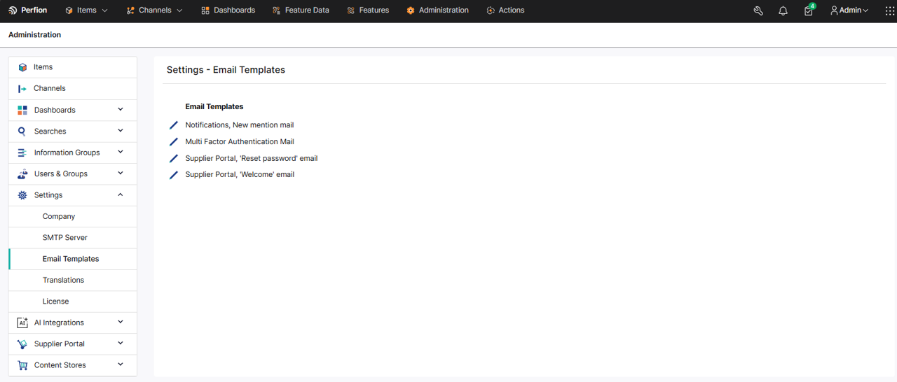Click the Items cube icon in sidebar

pos(22,67)
